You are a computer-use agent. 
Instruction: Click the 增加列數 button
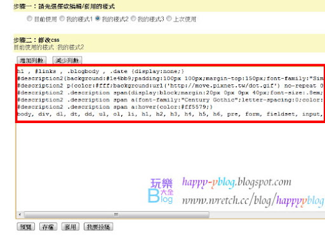tap(32, 60)
